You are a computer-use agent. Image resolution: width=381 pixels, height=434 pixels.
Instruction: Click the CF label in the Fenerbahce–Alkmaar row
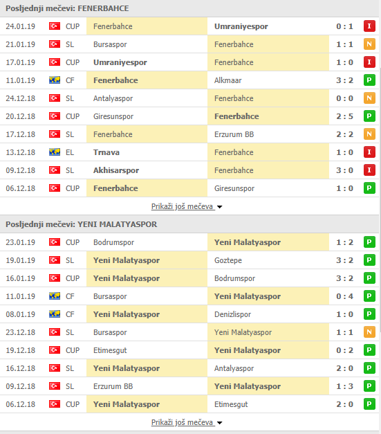point(70,80)
